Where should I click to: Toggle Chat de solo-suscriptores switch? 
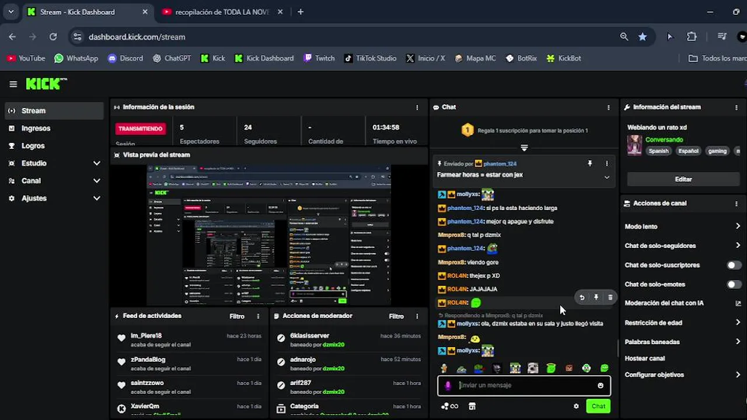coord(734,265)
